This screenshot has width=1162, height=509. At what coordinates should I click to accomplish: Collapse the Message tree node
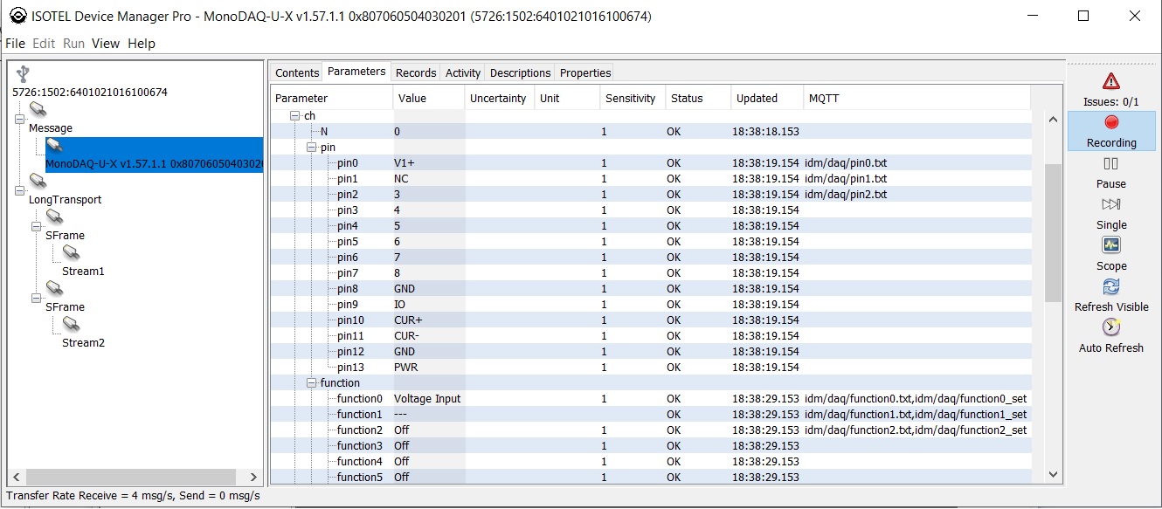pos(21,120)
